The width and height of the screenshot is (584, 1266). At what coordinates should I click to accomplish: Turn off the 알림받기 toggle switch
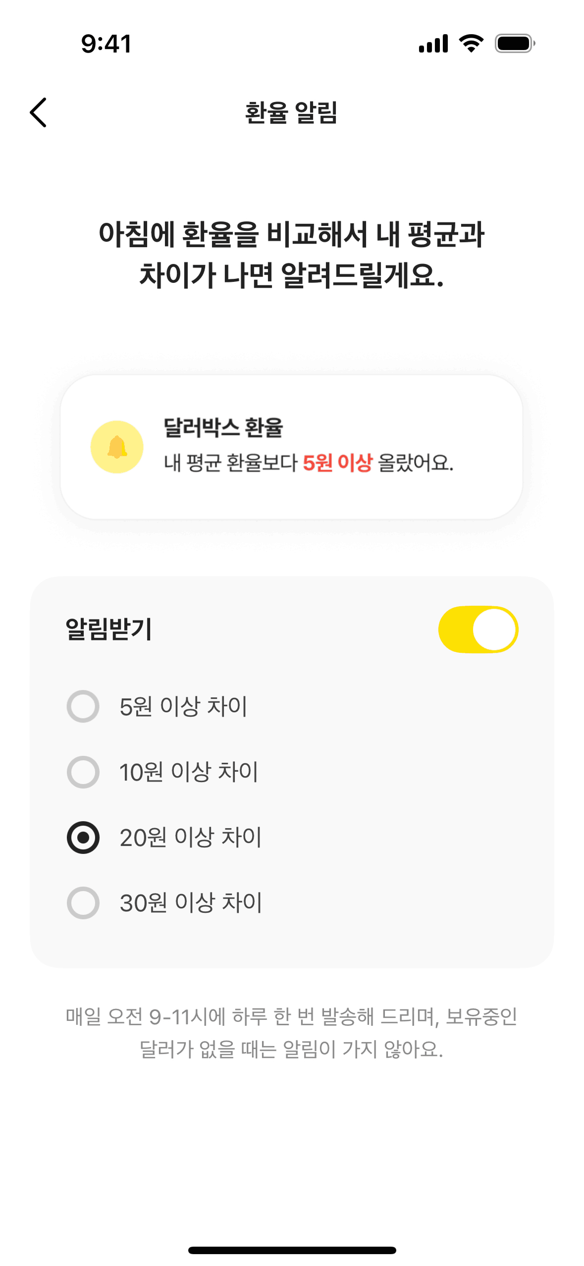point(478,629)
